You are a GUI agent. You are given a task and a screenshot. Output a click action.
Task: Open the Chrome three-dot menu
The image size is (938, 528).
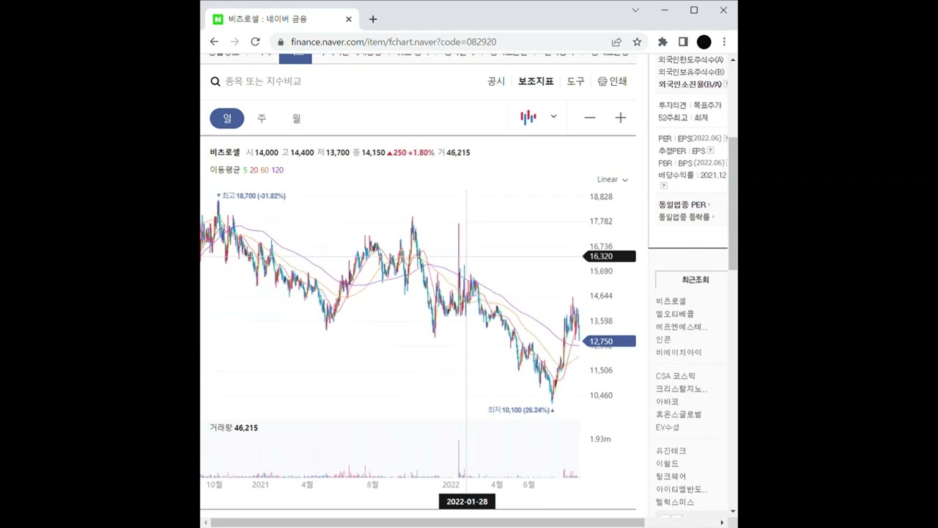724,42
